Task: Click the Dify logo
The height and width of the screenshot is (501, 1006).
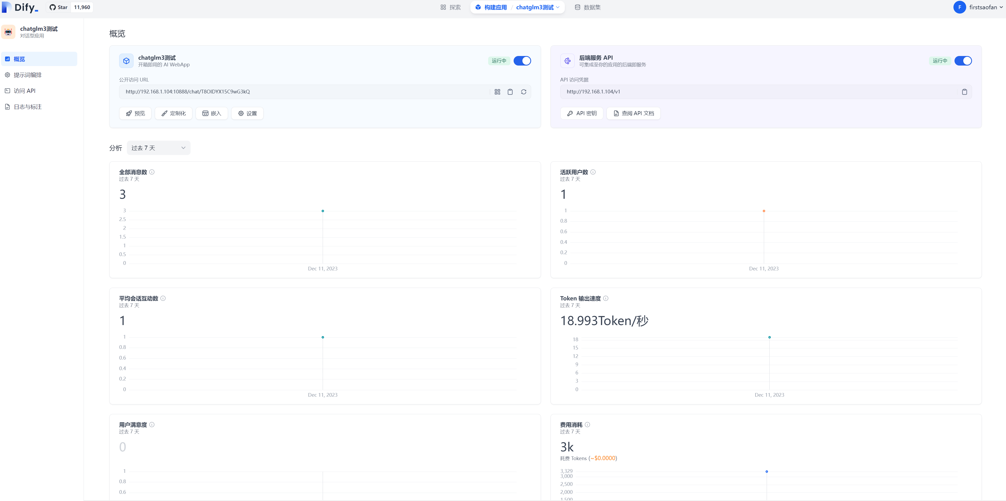Action: [20, 7]
